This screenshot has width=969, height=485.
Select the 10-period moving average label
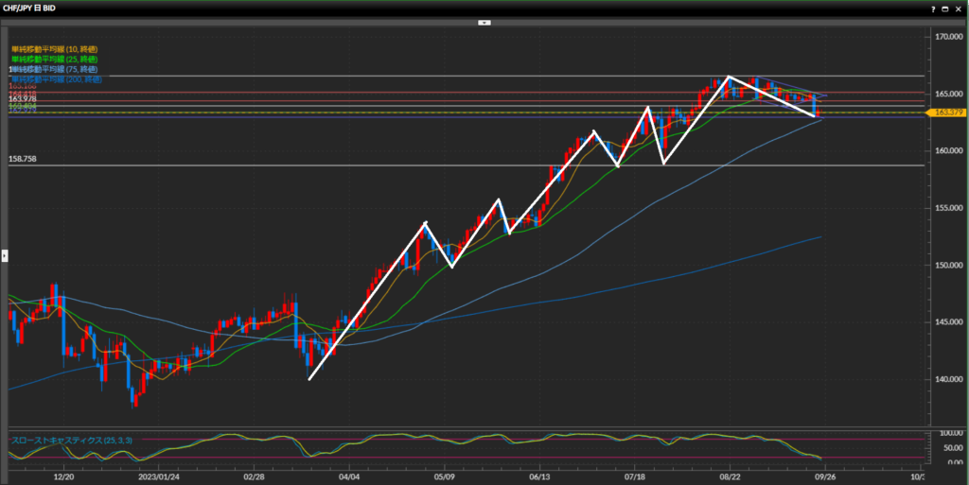click(54, 49)
